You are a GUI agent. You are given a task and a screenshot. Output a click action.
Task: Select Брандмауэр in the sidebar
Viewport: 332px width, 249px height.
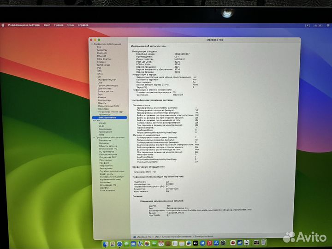[x=105, y=129]
